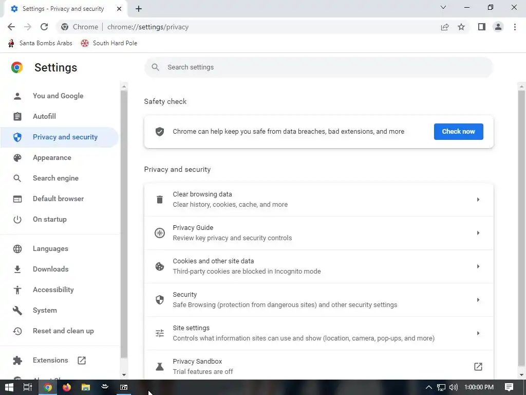This screenshot has height=395, width=526.
Task: Expand arrow for Privacy Guide
Action: click(478, 233)
